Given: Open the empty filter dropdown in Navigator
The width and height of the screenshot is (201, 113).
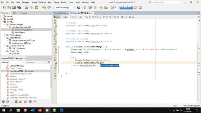Looking at the screenshot, I should (36, 62).
